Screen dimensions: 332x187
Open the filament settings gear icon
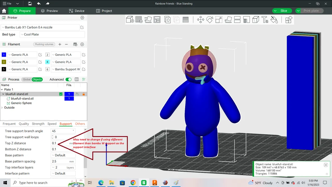tap(82, 44)
